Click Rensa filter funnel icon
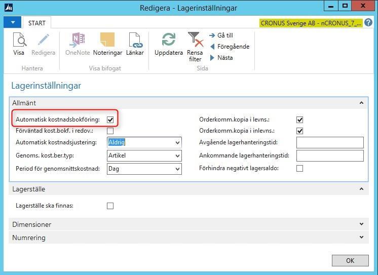Image resolution: width=378 pixels, height=275 pixels. (x=195, y=40)
